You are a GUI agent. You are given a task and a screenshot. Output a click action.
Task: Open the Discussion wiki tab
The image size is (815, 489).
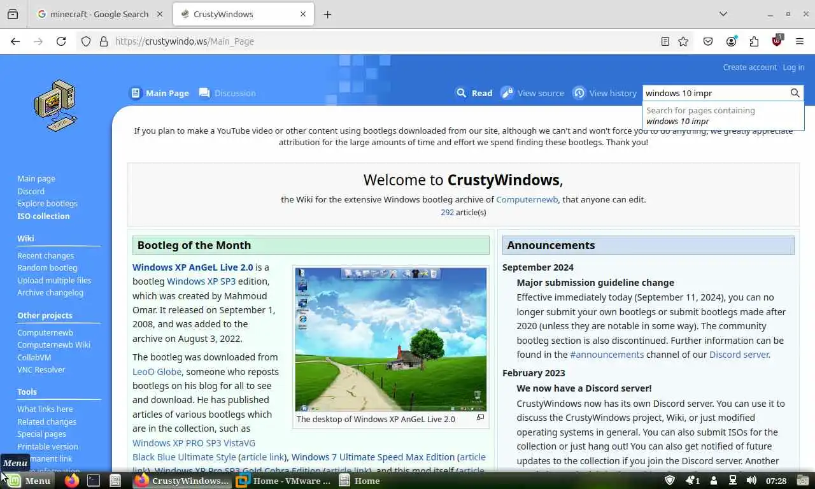[x=227, y=93]
